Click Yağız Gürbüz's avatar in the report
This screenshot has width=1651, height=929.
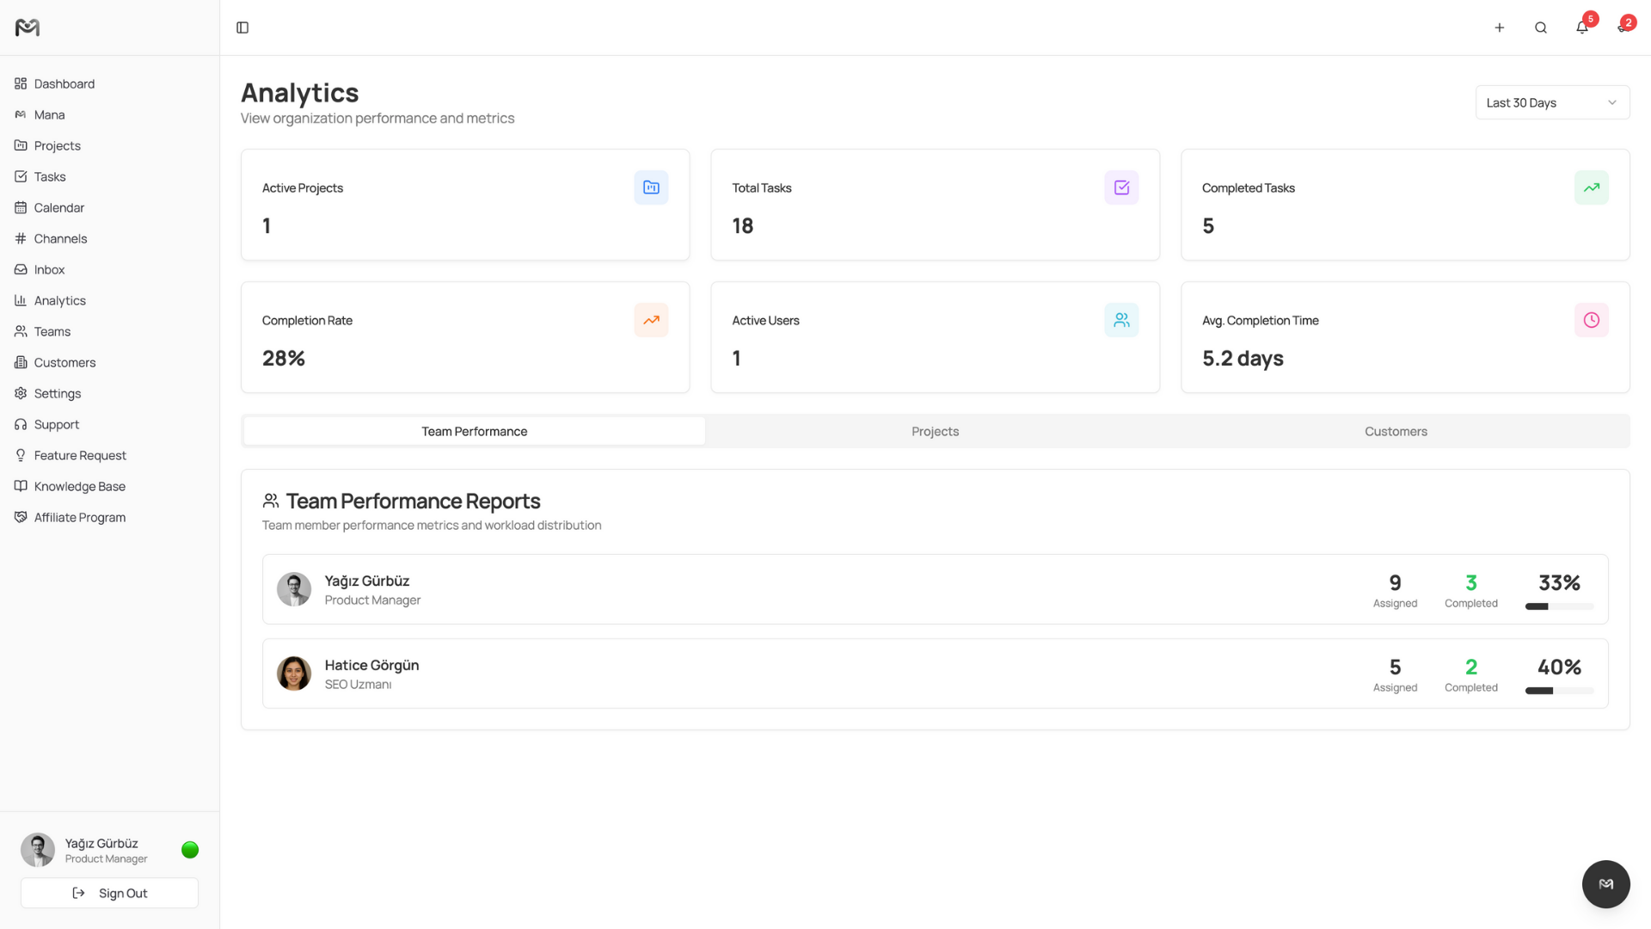293,589
